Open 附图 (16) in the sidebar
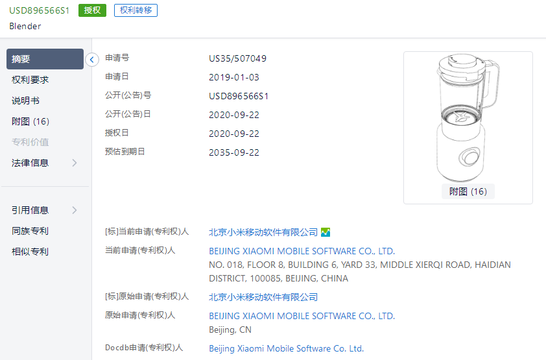Viewport: 546px width, 360px height. [30, 121]
